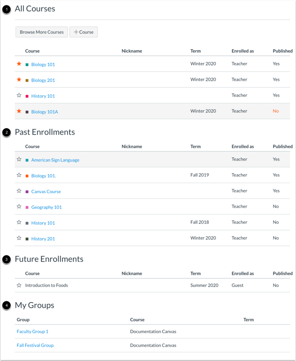Image resolution: width=296 pixels, height=361 pixels.
Task: Click the star icon beside Introduction to Foods
Action: point(19,286)
